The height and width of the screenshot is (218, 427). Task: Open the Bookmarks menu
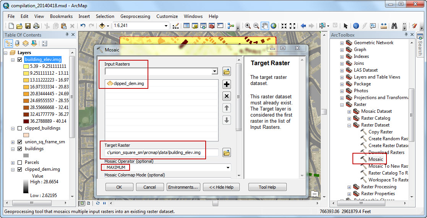(x=61, y=16)
